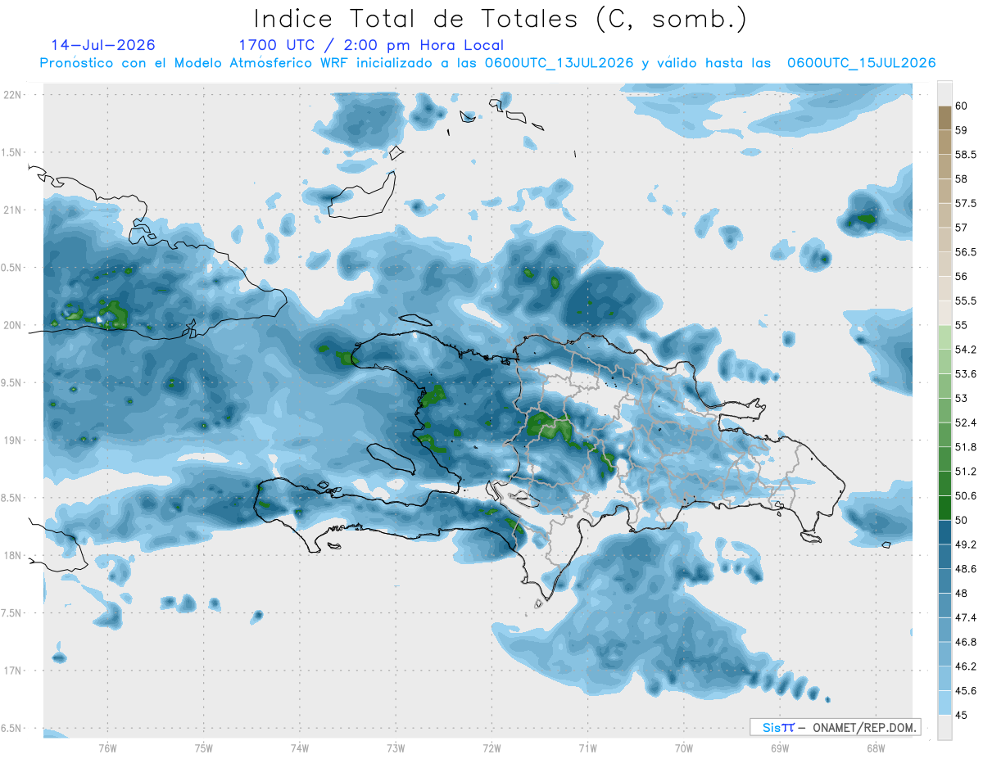Click the title "Indice Total de Totales (C, somb.)"
The height and width of the screenshot is (759, 983).
[x=501, y=18]
